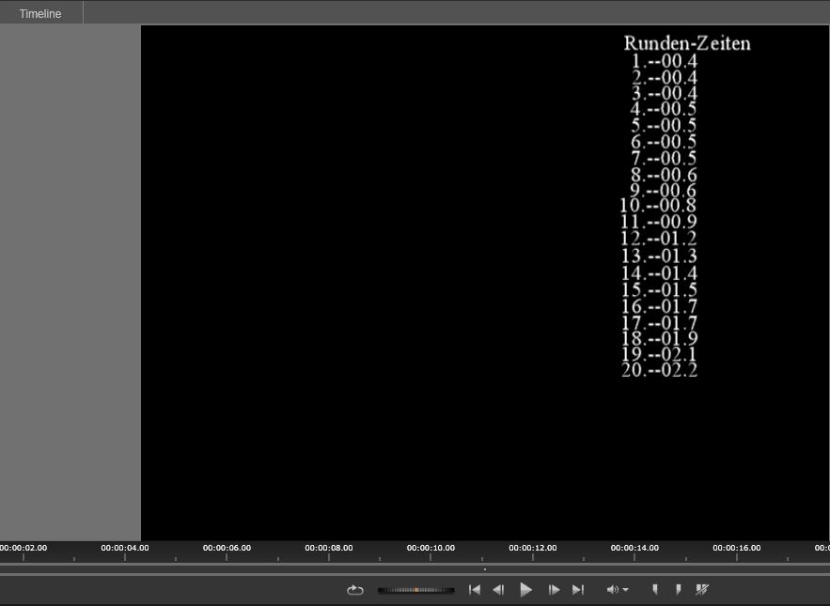Click the 00:00:08.00 ruler mark

coord(329,548)
